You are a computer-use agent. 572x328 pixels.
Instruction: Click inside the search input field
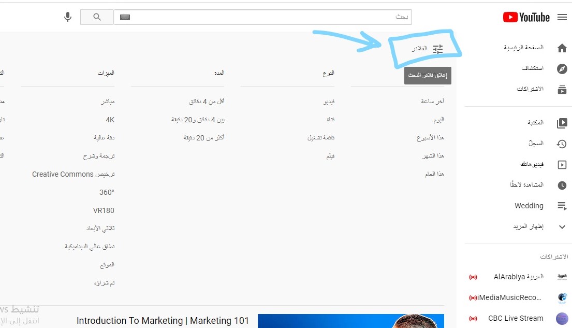point(262,17)
